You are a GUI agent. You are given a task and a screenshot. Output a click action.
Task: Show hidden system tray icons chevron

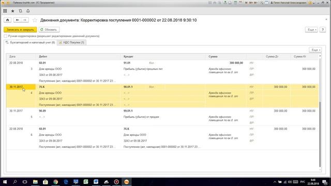coord(275,182)
